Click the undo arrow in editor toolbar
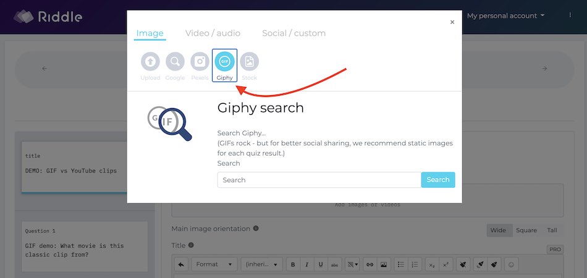This screenshot has width=587, height=278. click(x=181, y=264)
